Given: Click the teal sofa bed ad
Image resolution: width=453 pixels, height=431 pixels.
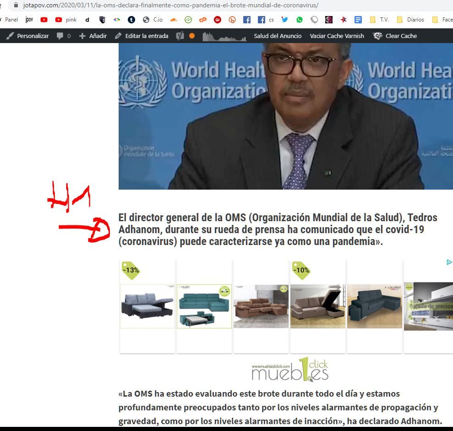Looking at the screenshot, I should [204, 306].
